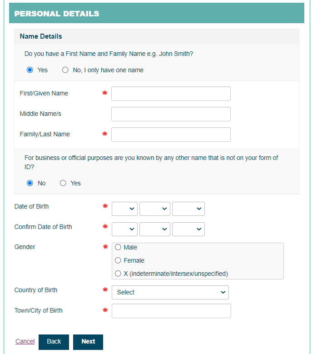Choose Female gender option

click(x=118, y=260)
